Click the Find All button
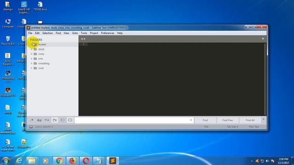This screenshot has height=165, width=294. point(250,120)
